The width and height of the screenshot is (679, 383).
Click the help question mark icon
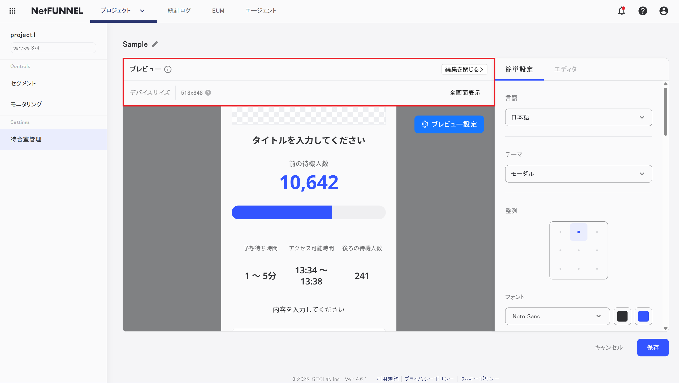643,11
